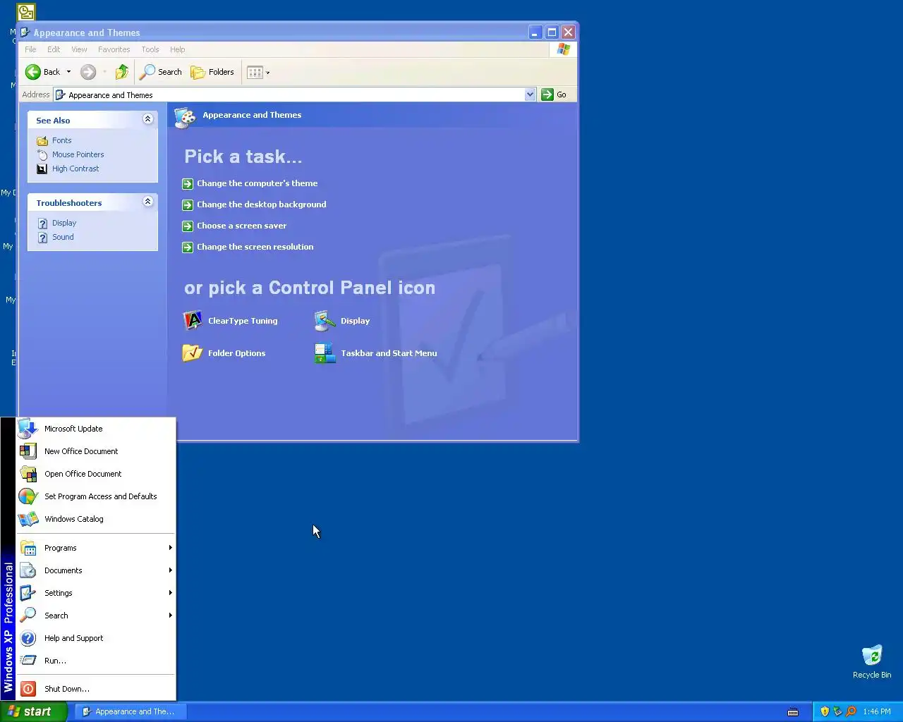Launch Microsoft Update from Start menu

96,429
